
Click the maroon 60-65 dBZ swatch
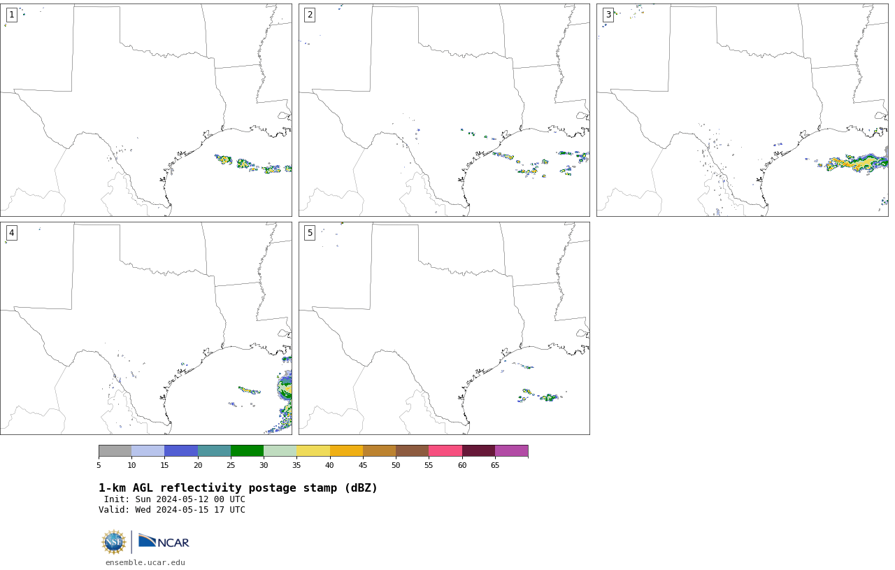pyautogui.click(x=478, y=450)
